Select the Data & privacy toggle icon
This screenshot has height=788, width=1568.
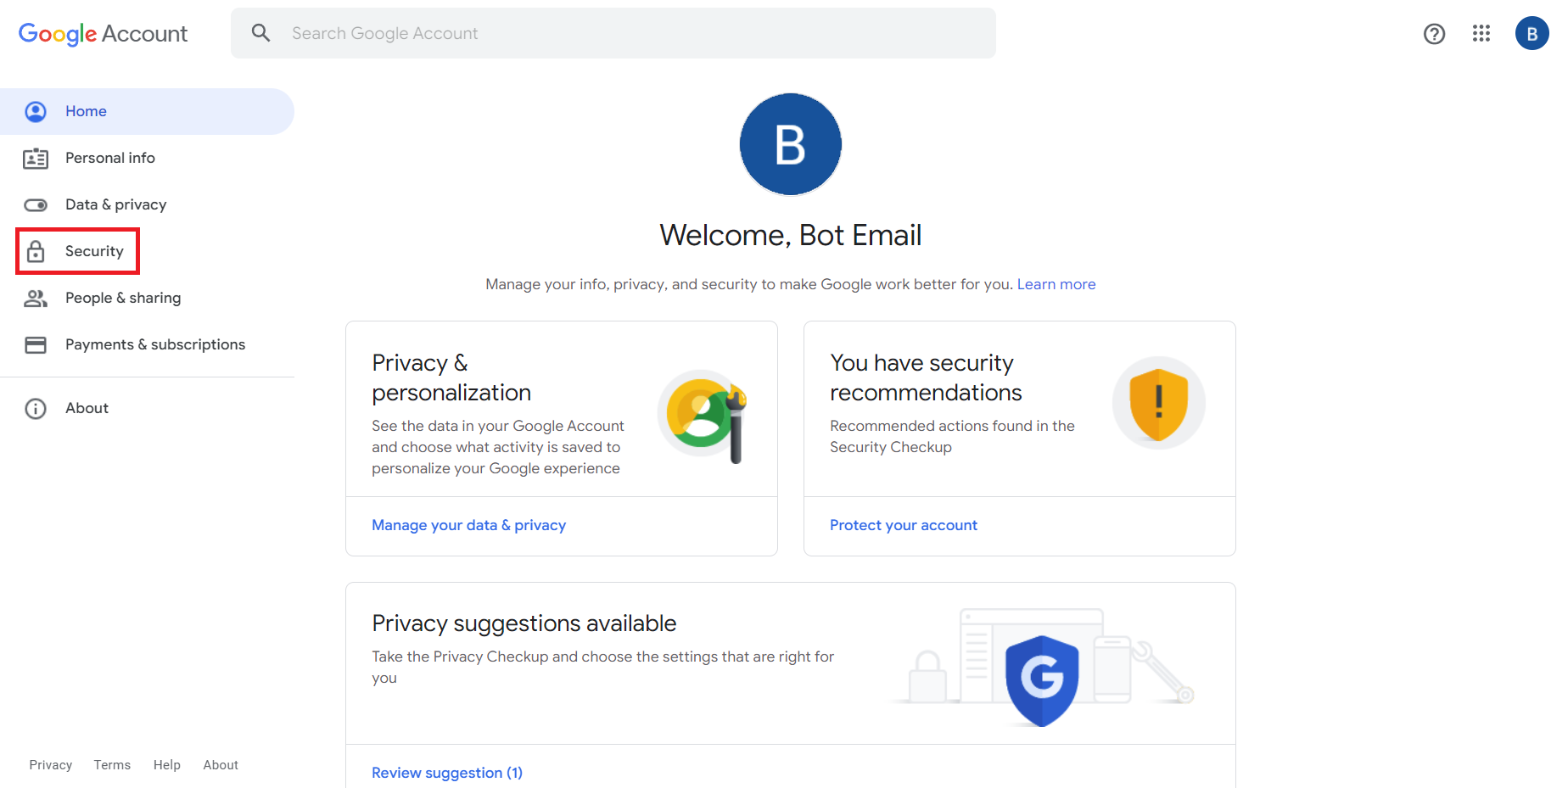(x=36, y=204)
